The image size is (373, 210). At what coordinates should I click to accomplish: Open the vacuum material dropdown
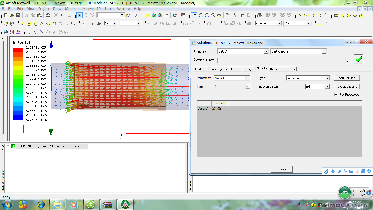pyautogui.click(x=279, y=24)
